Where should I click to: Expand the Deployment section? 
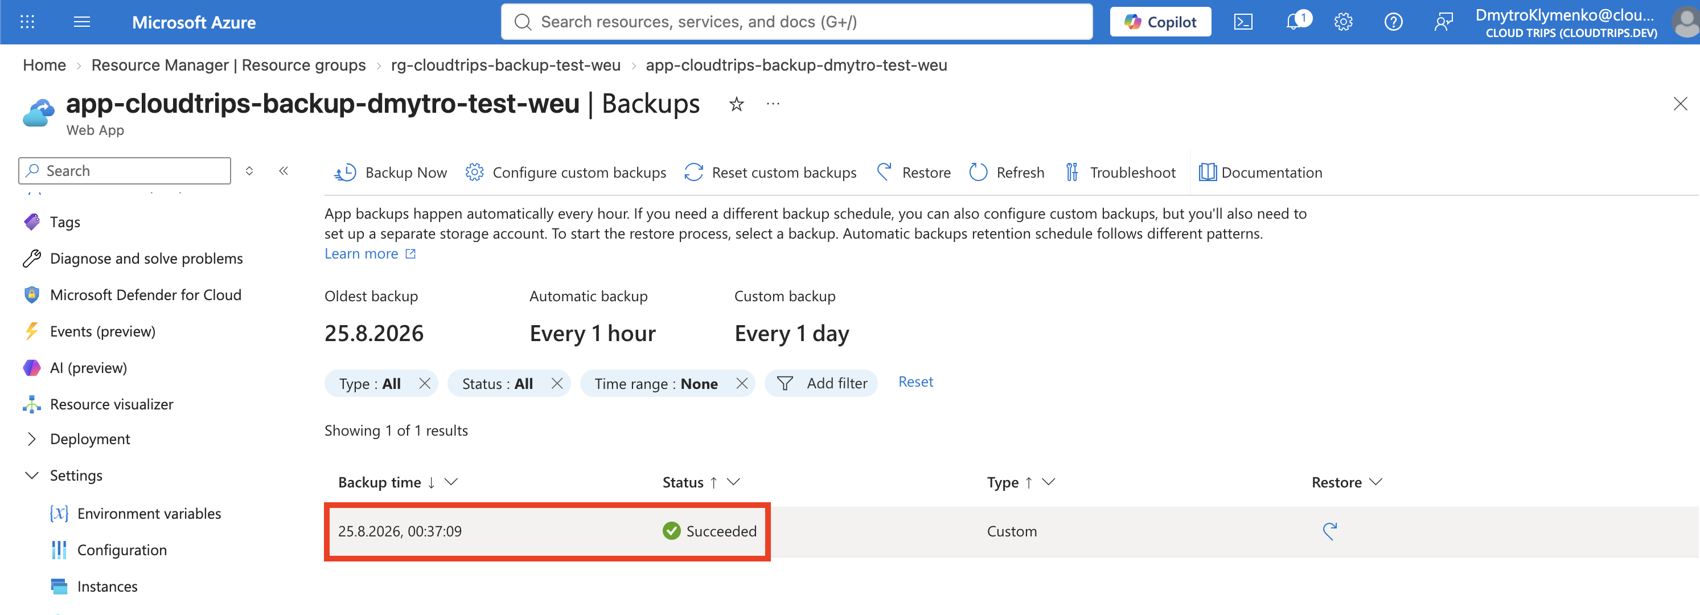(32, 439)
